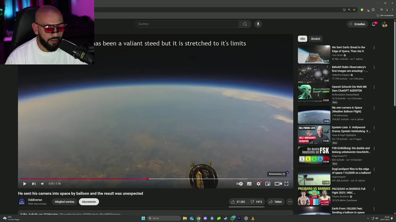
Task: Open options for OpenAI Schockt video
Action: tap(374, 87)
